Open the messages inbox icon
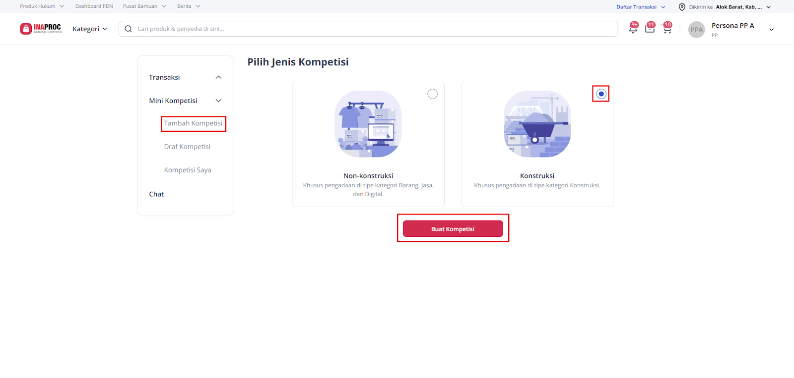794x378 pixels. [x=650, y=29]
